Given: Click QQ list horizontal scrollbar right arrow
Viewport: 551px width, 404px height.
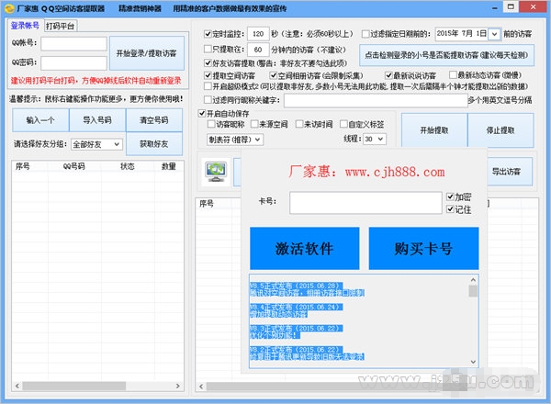Looking at the screenshot, I should 178,386.
